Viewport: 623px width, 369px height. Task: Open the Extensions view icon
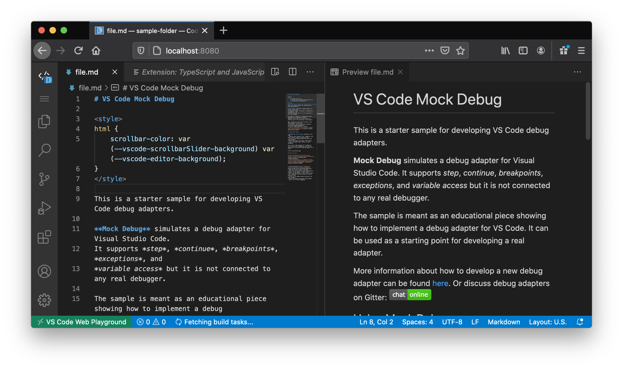point(44,237)
